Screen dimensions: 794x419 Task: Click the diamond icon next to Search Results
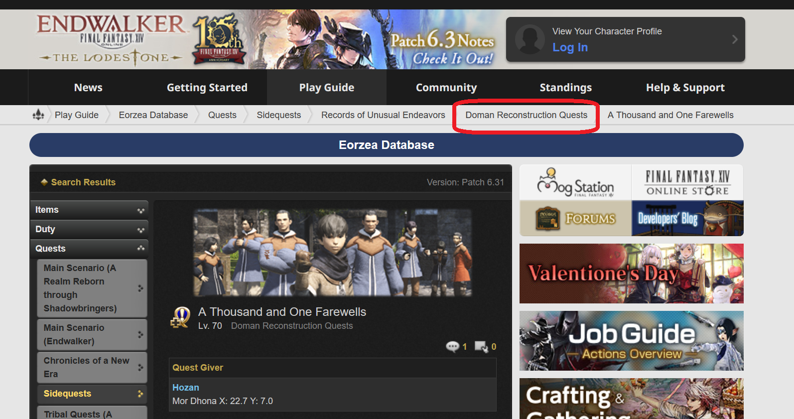point(44,182)
